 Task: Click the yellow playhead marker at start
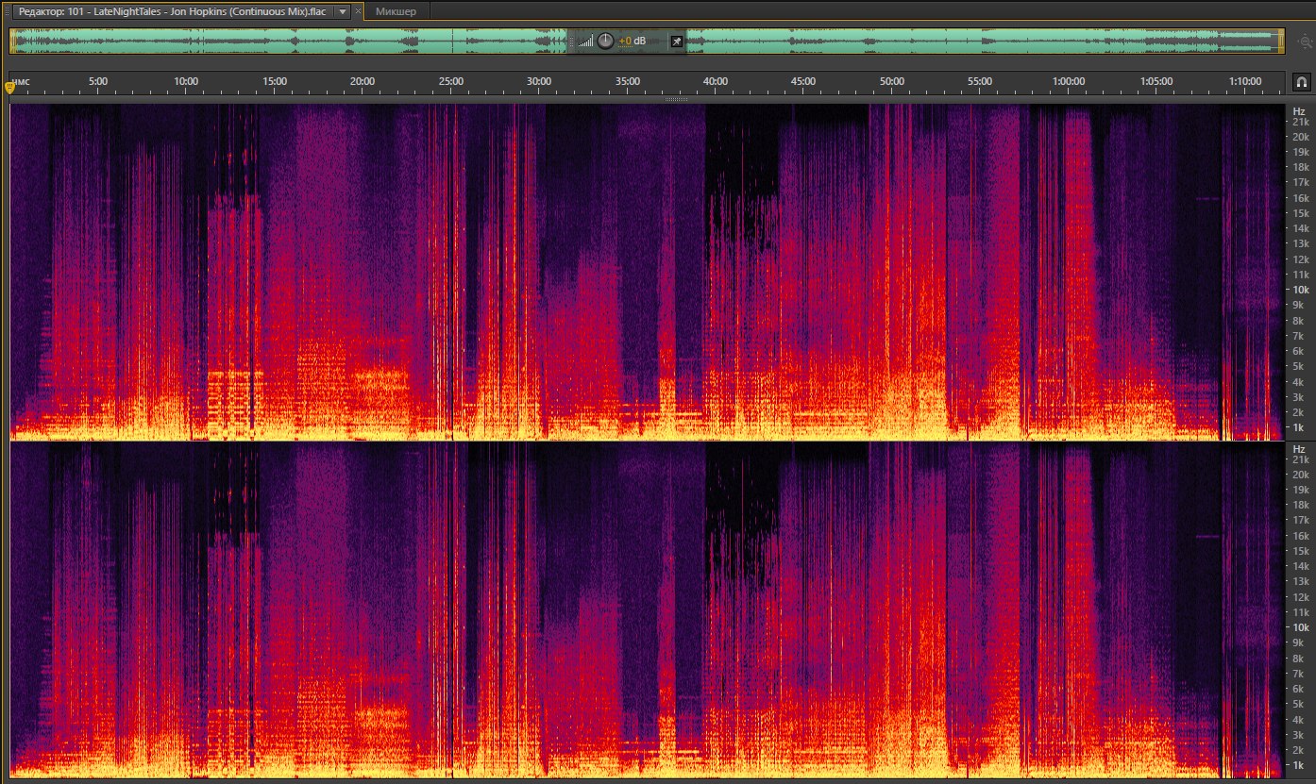(10, 88)
